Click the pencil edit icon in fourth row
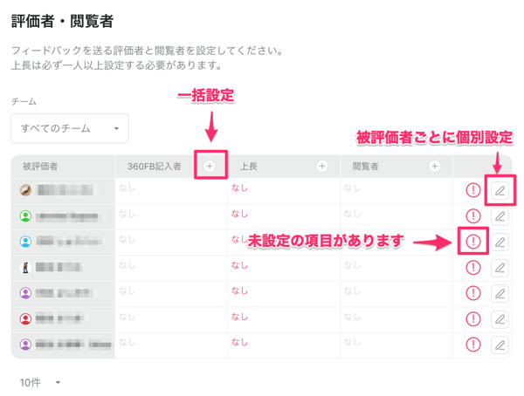524x396 pixels. click(500, 268)
